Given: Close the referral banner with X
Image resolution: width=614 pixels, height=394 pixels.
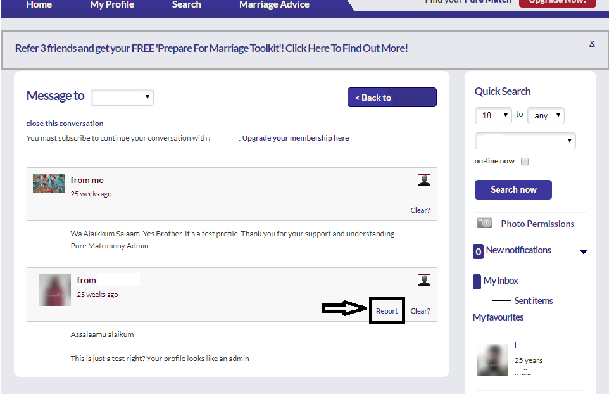Looking at the screenshot, I should (x=592, y=43).
